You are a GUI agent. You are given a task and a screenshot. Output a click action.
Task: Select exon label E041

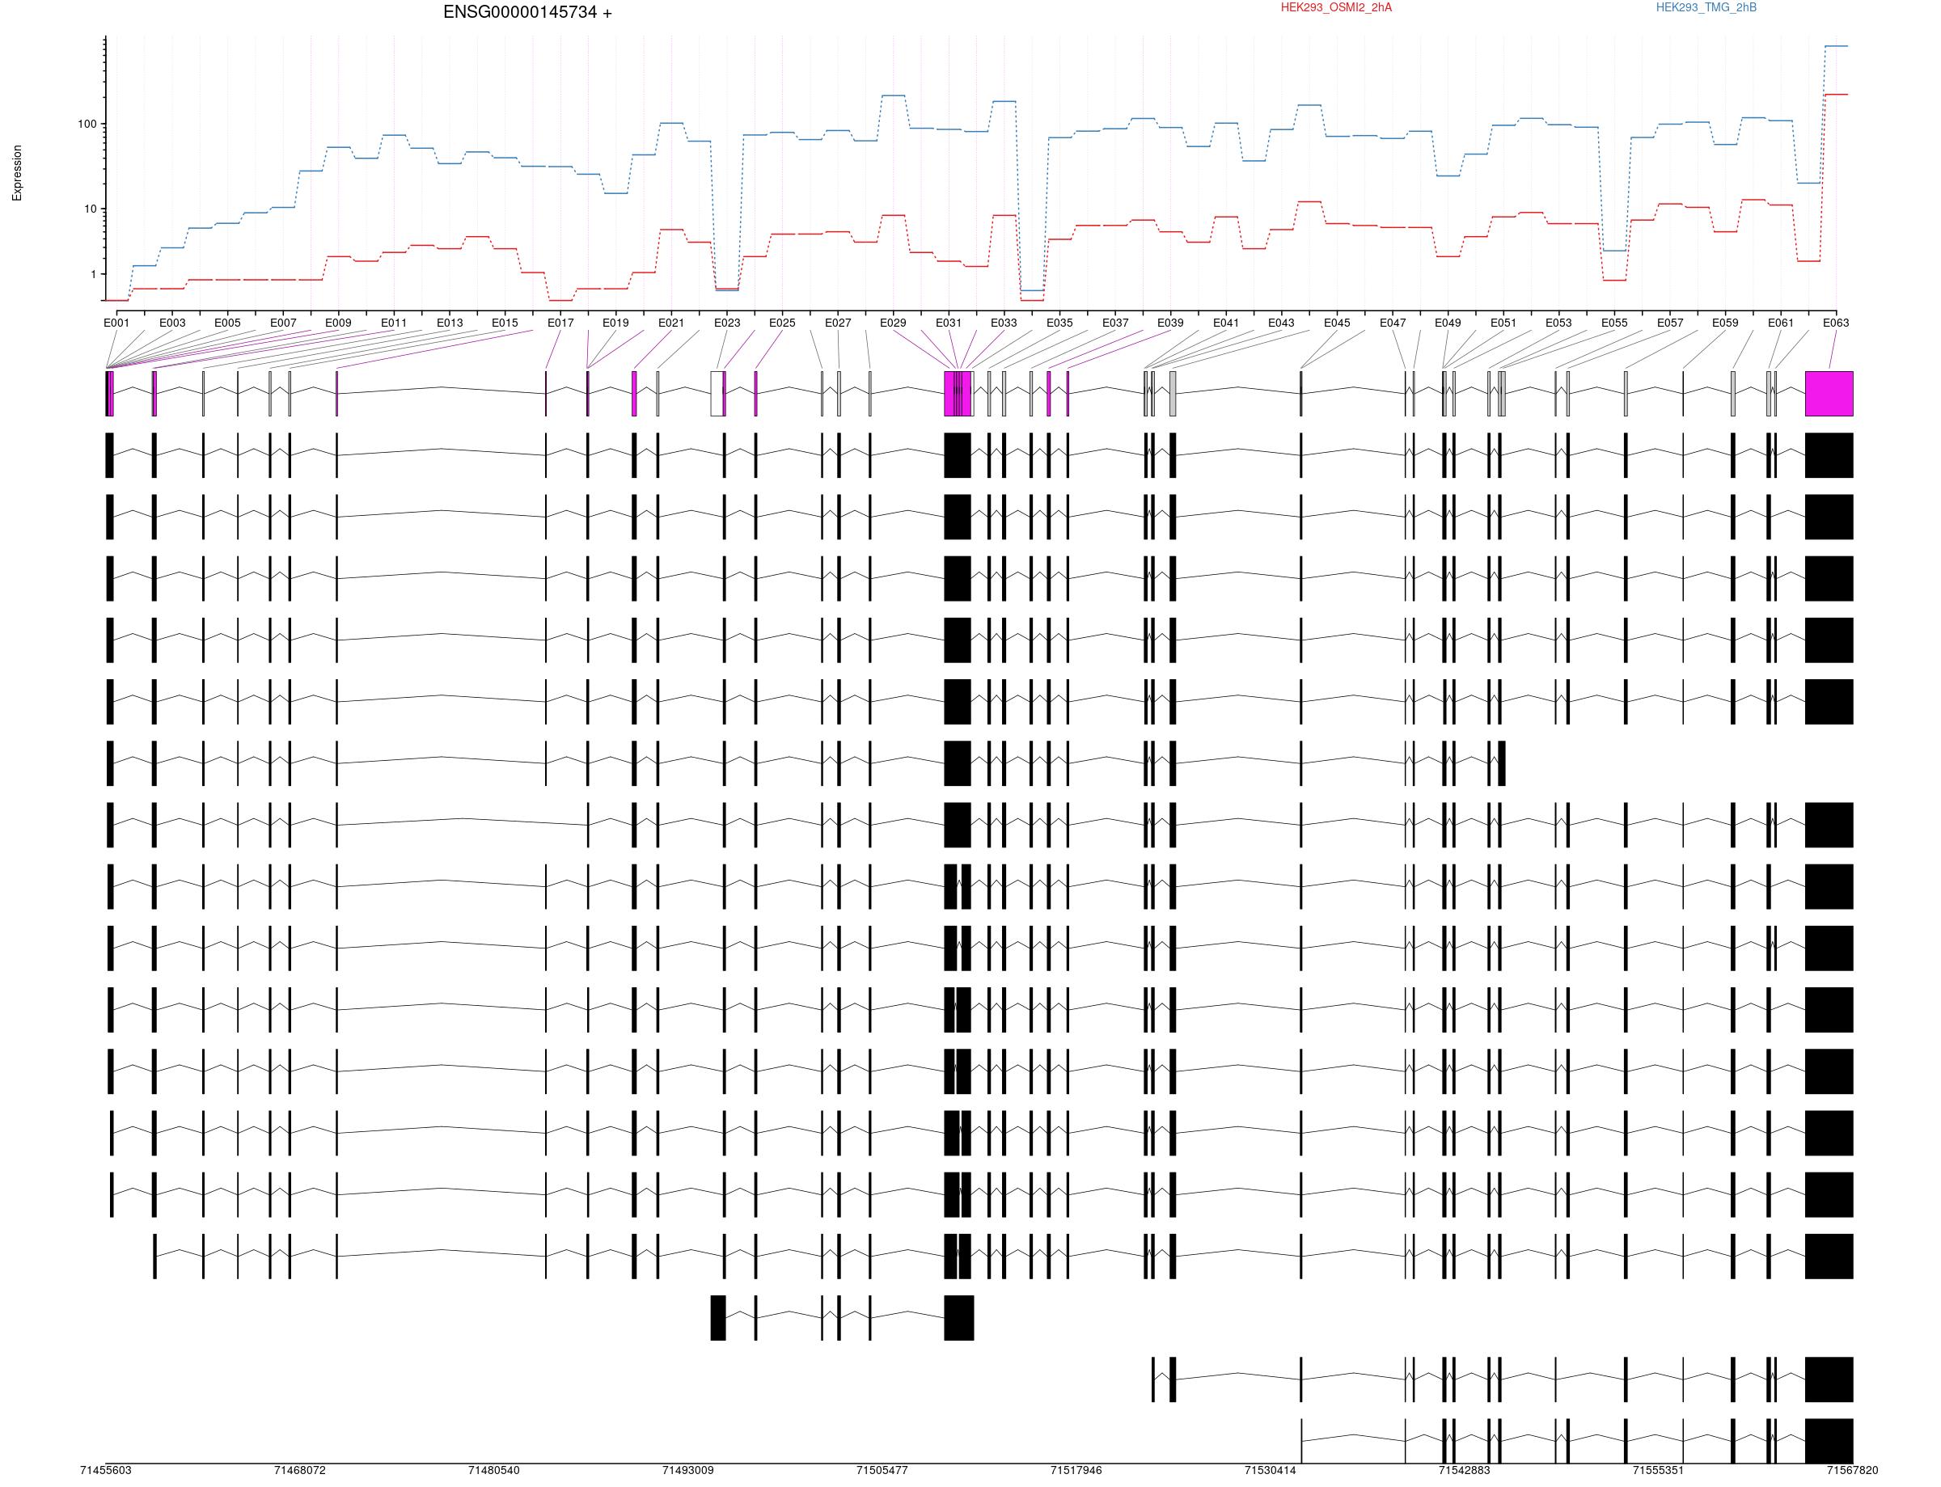pyautogui.click(x=1226, y=323)
